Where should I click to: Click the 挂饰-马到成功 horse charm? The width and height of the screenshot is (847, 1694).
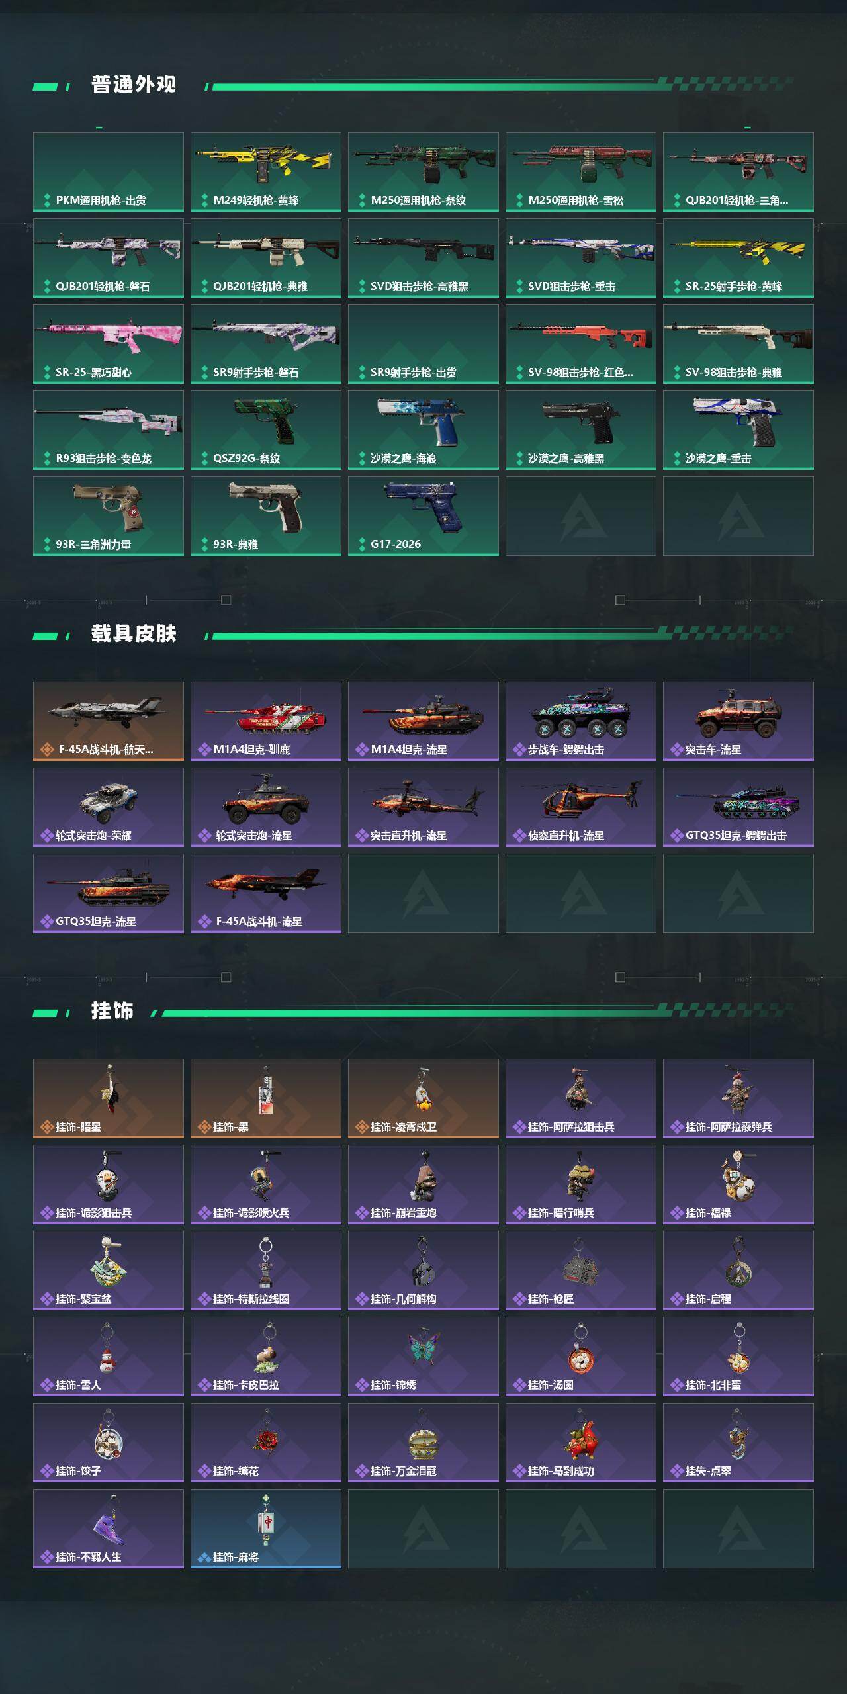581,1443
